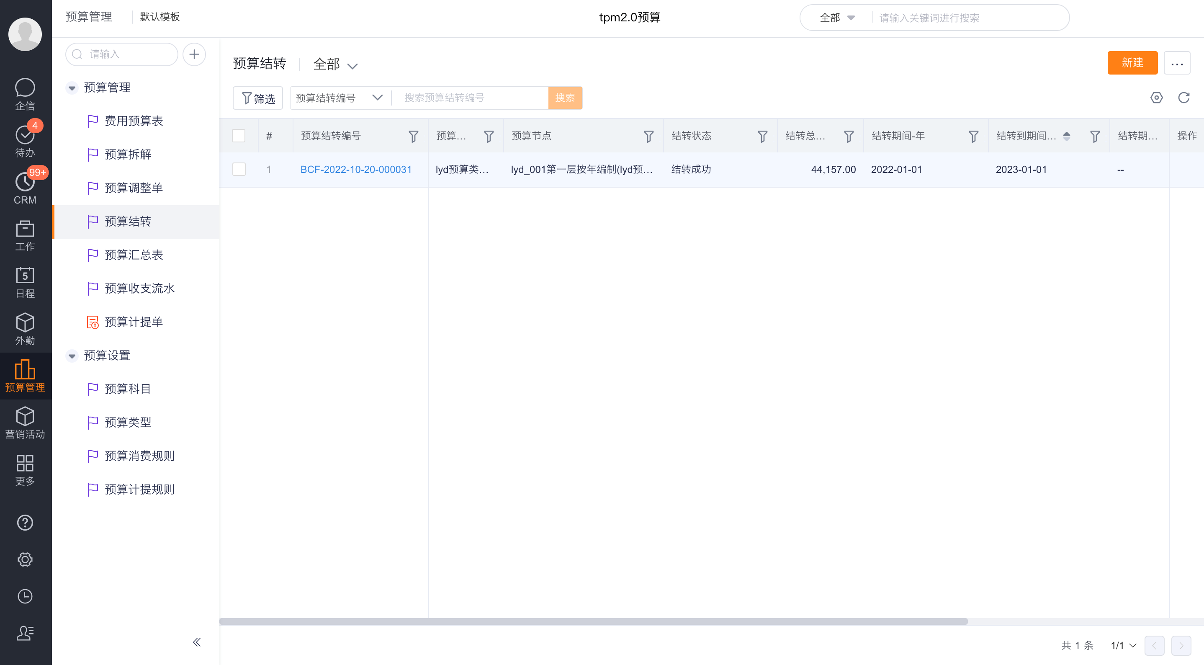The image size is (1204, 665).
Task: Open 预算计提单 in the menu
Action: (134, 322)
